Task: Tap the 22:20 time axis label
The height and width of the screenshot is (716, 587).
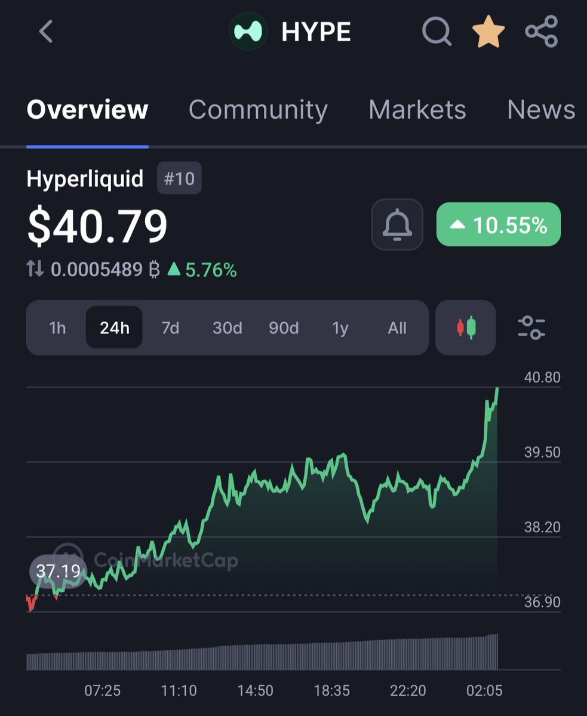Action: tap(408, 691)
